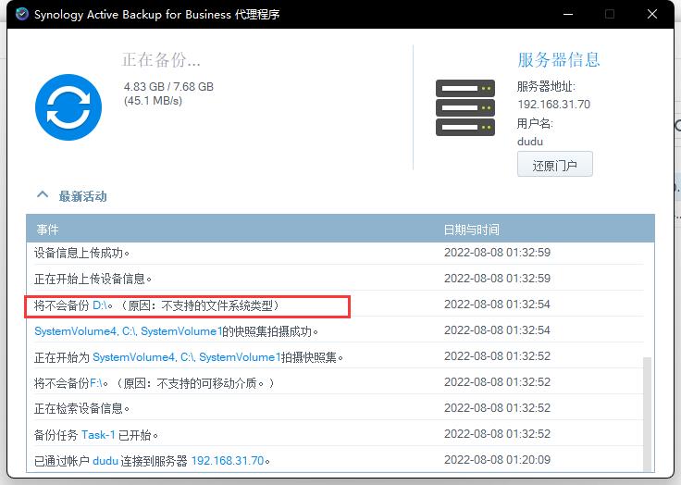Click the 事件 column header
This screenshot has height=485, width=681.
coord(47,230)
